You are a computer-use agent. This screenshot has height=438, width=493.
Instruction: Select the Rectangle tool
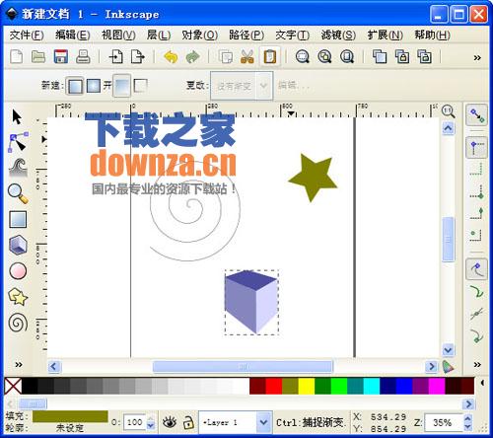18,219
